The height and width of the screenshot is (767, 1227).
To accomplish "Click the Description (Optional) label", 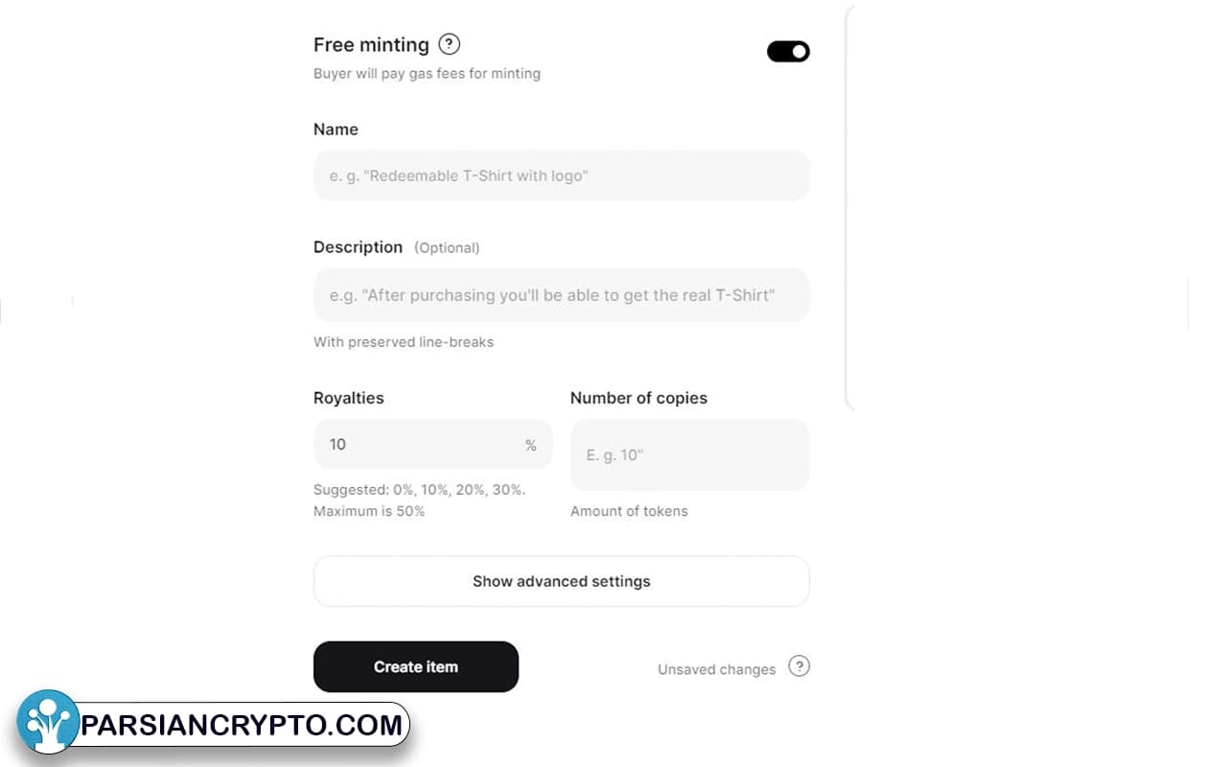I will 396,246.
